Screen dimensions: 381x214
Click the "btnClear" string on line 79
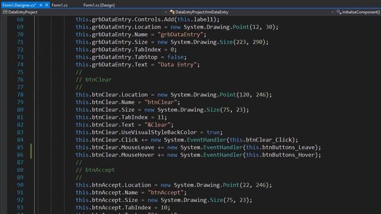[161, 102]
